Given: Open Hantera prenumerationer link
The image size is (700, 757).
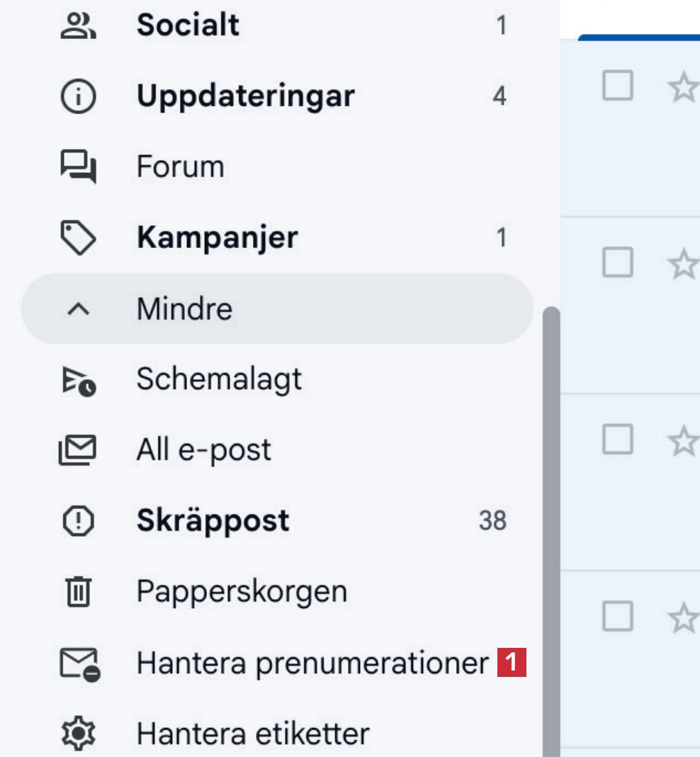Looking at the screenshot, I should tap(312, 663).
